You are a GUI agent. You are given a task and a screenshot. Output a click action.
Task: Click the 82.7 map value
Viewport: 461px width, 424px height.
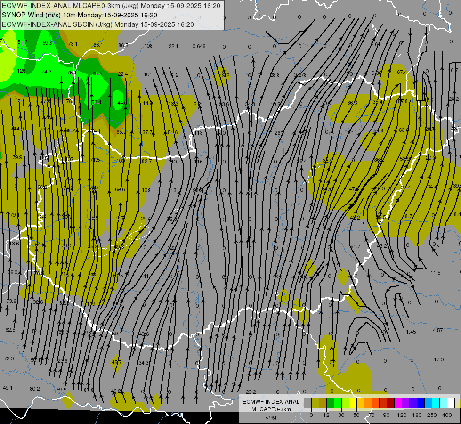click(147, 161)
